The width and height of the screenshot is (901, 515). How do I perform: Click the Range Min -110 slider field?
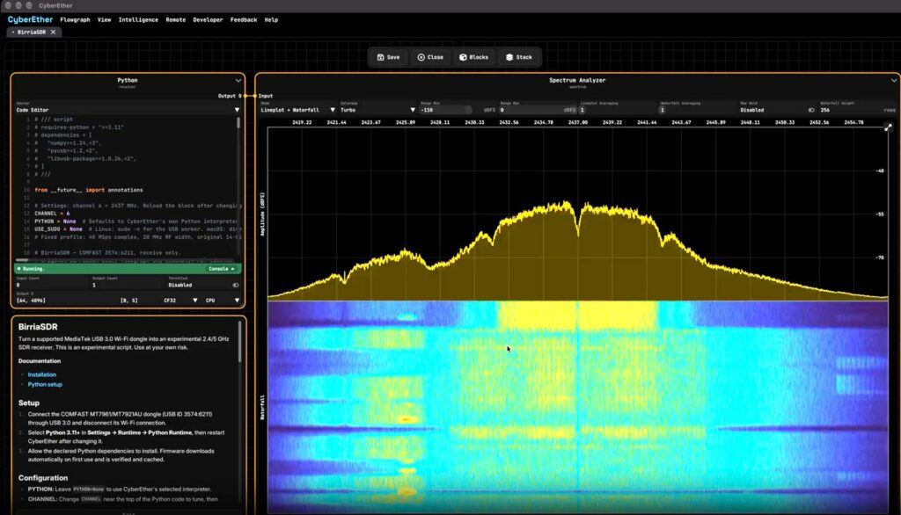446,110
